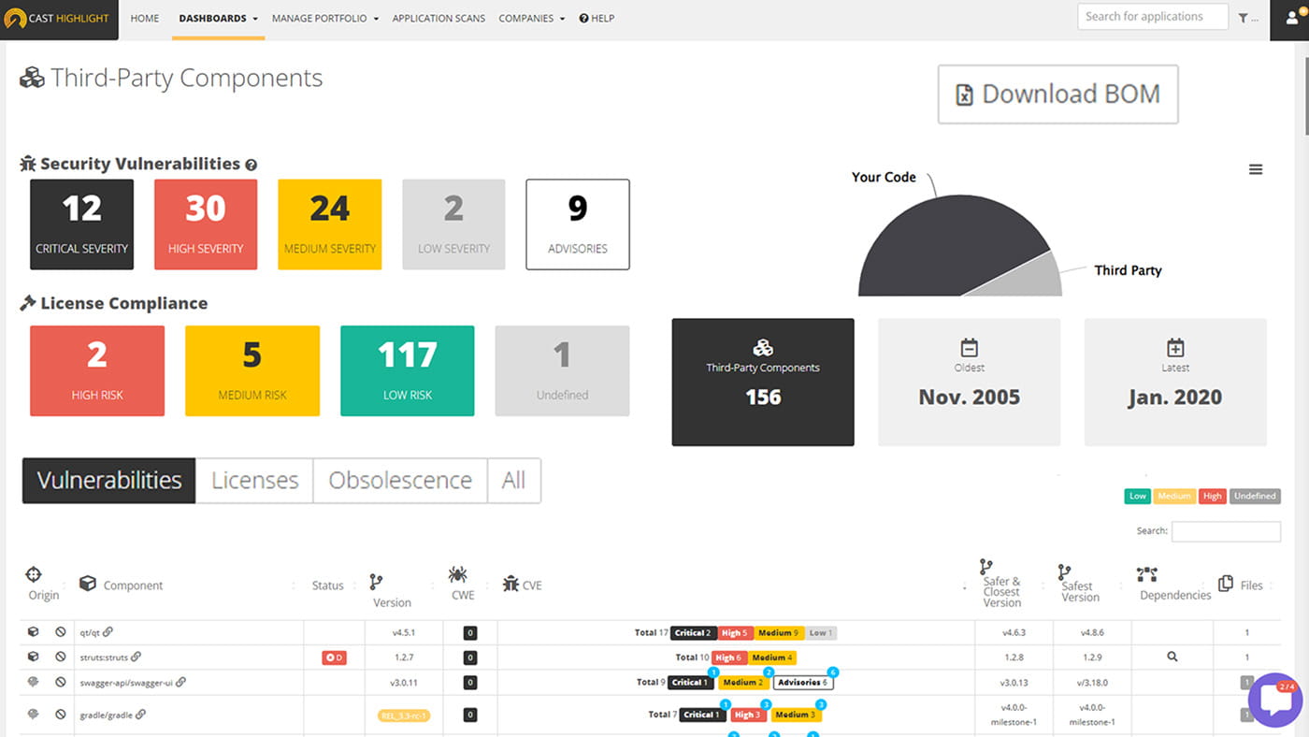Toggle the Low severity legend filter
The height and width of the screenshot is (737, 1309).
point(1137,496)
